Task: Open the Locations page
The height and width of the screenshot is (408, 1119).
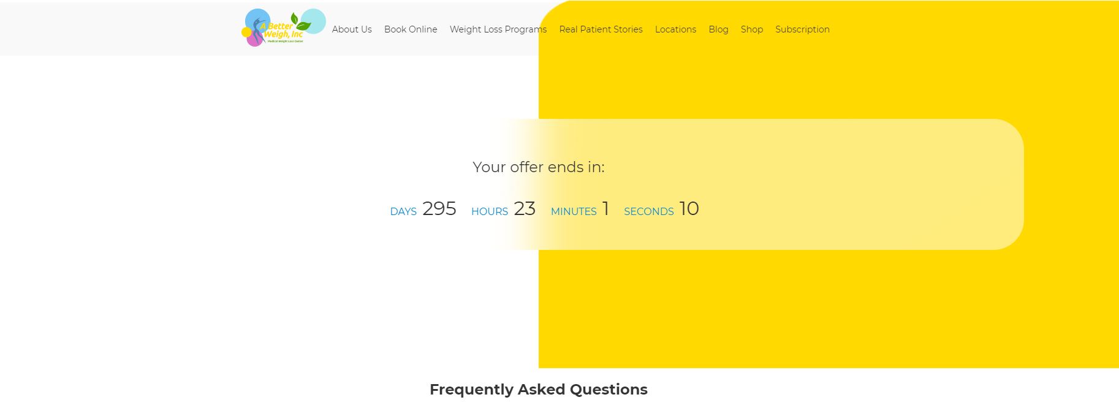Action: point(675,29)
